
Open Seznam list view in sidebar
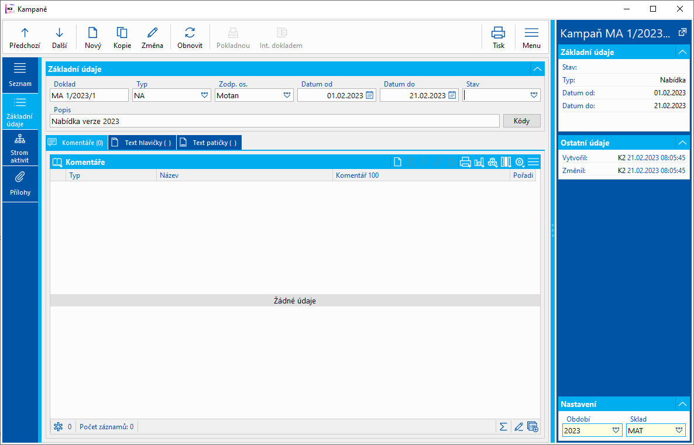(x=20, y=75)
